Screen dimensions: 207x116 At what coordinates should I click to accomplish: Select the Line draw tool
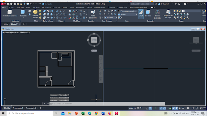pyautogui.click(x=60, y=14)
